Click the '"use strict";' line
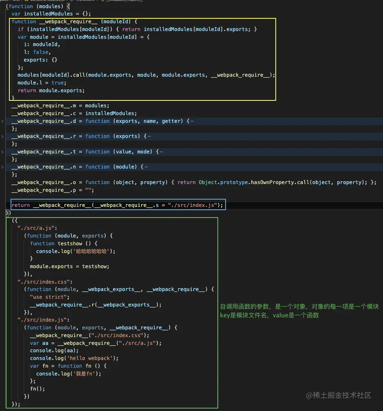 (49, 297)
